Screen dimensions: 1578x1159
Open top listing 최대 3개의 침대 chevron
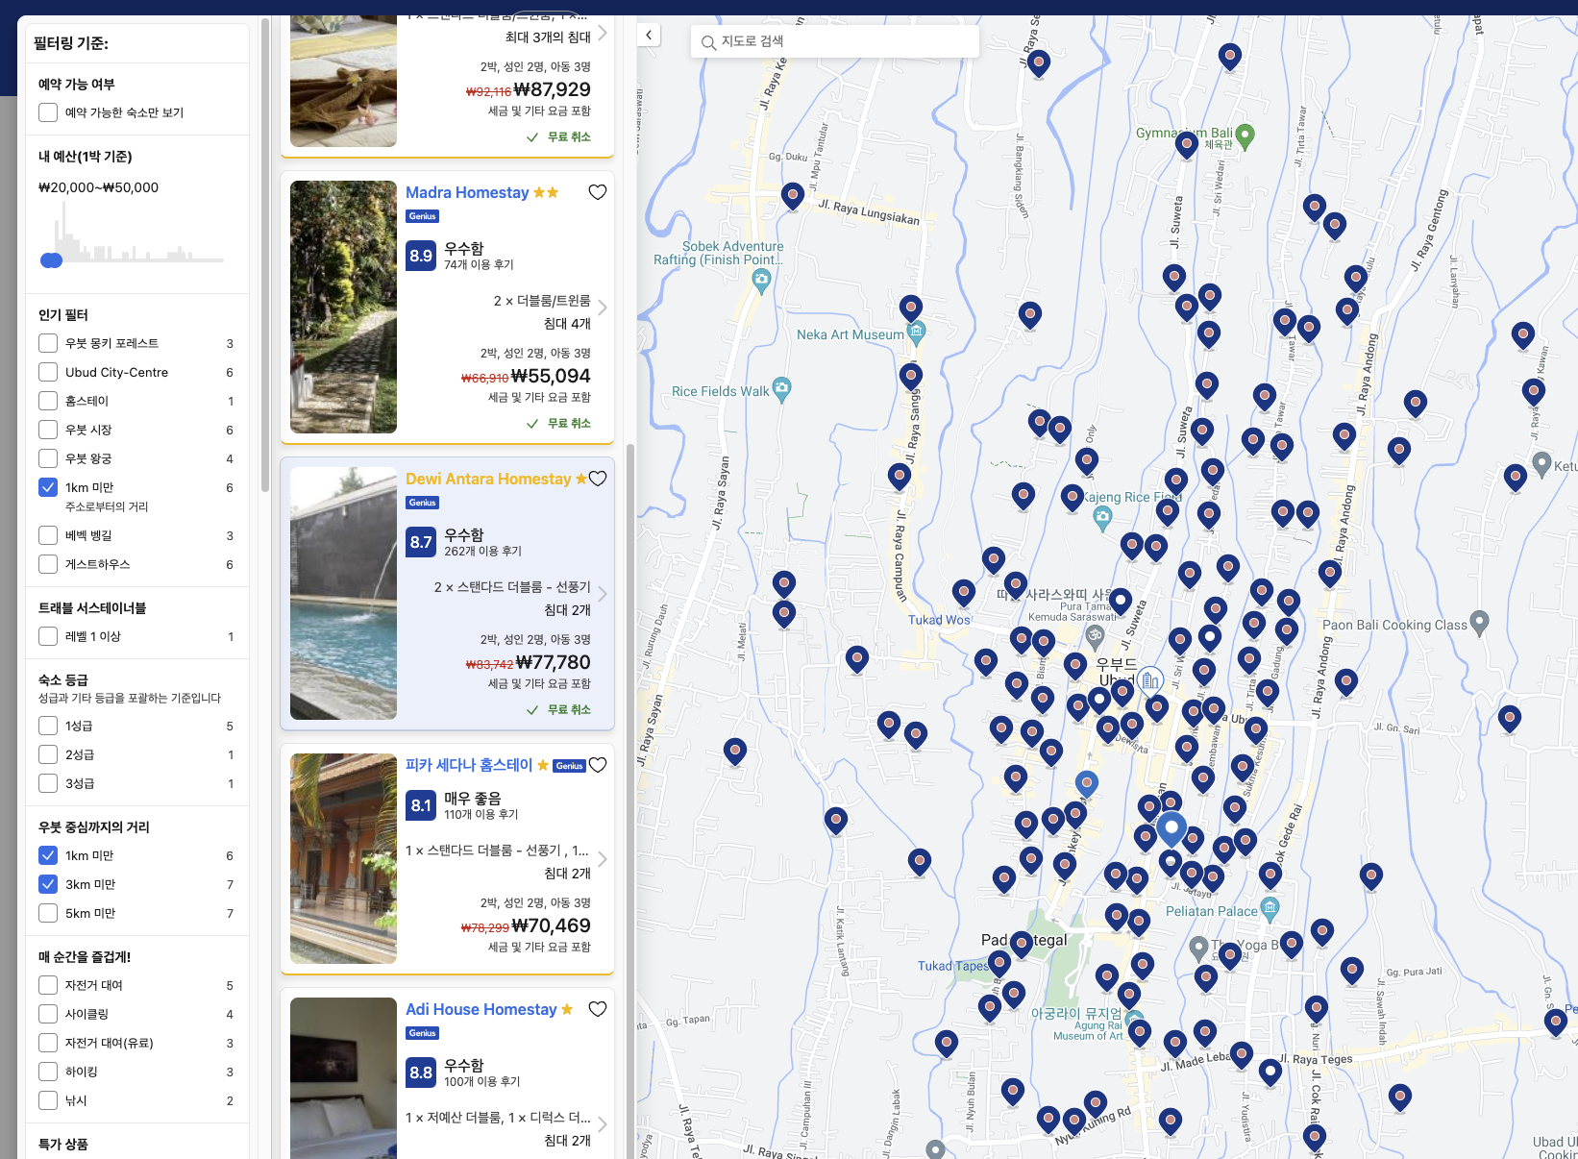tap(603, 33)
